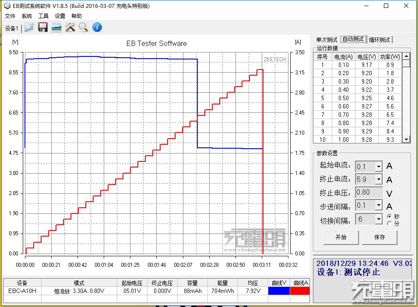
Task: Click the 2018/12/29 13:24:46 timestamp
Action: click(352, 263)
